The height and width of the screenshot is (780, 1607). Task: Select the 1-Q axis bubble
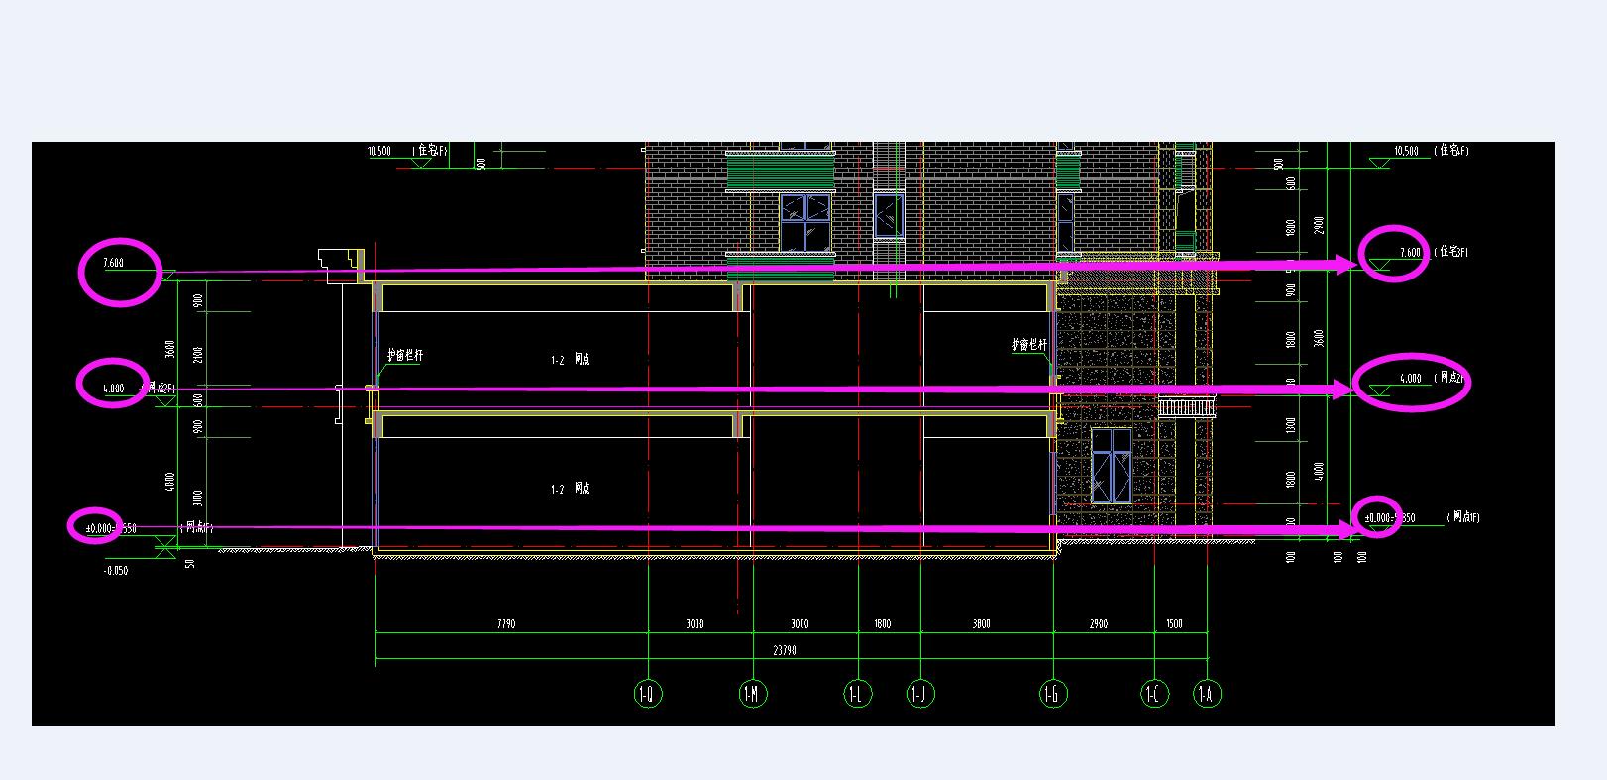[647, 694]
